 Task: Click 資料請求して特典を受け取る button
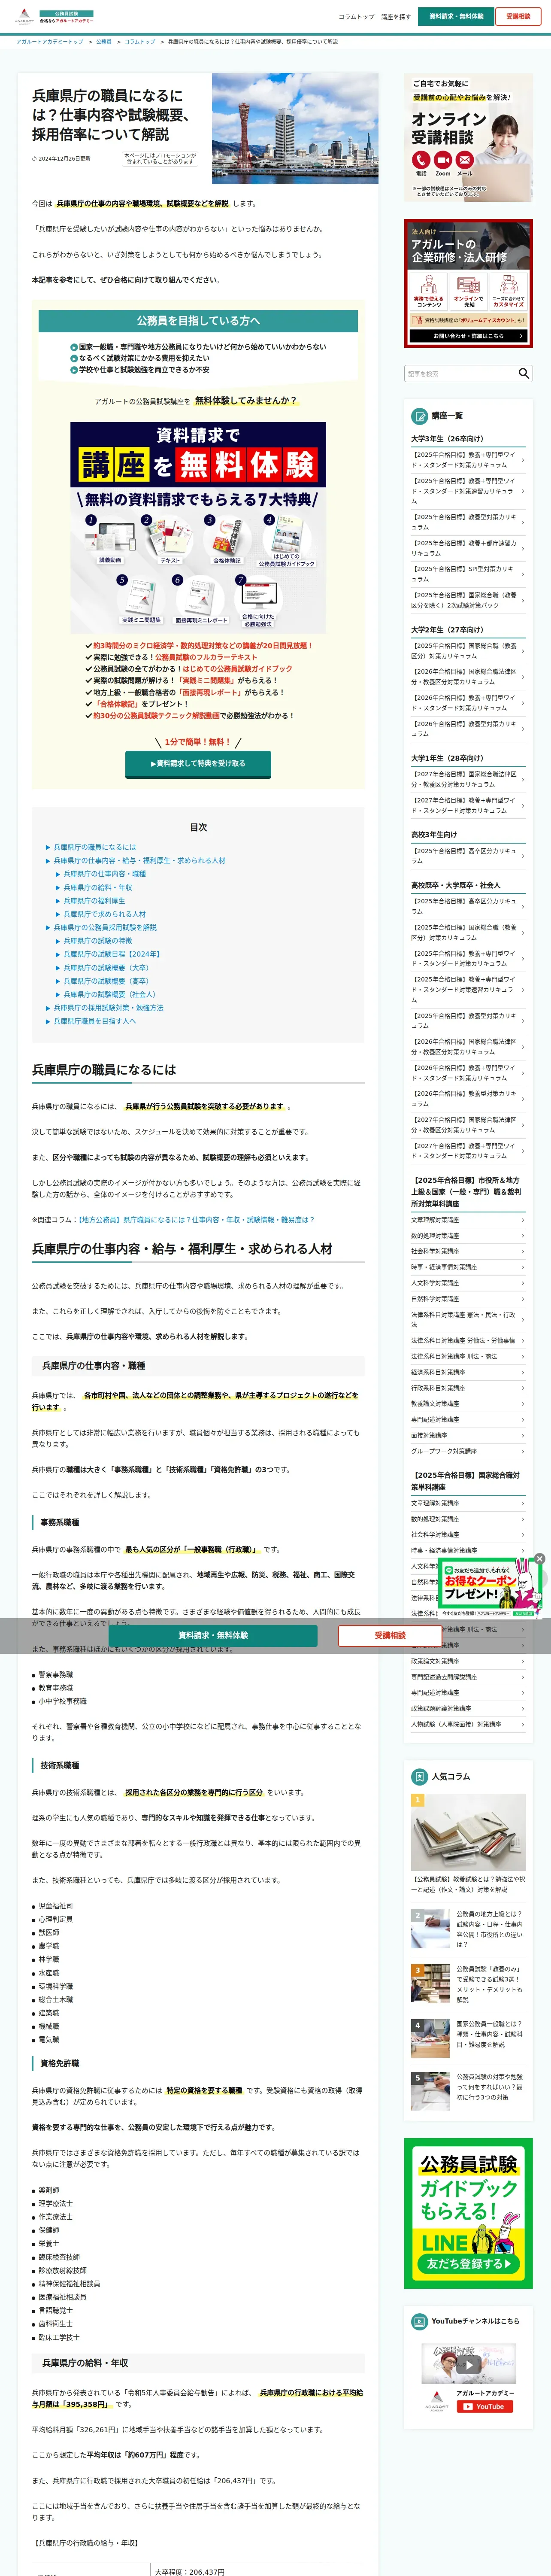198,763
